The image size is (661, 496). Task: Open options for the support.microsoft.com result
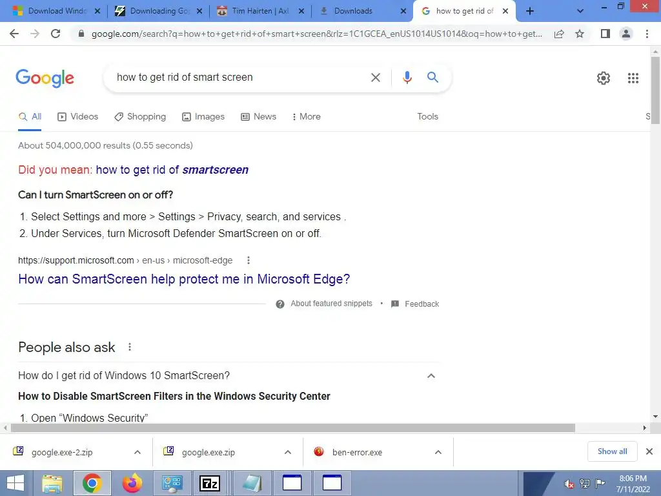click(x=249, y=260)
